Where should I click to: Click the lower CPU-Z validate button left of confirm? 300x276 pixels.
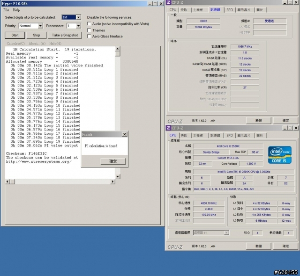click(x=258, y=246)
